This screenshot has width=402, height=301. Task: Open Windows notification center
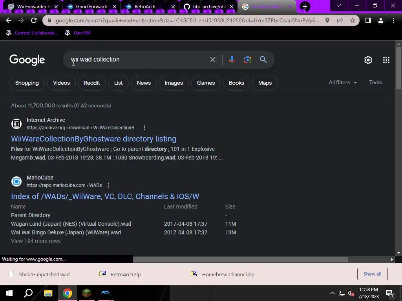(389, 293)
